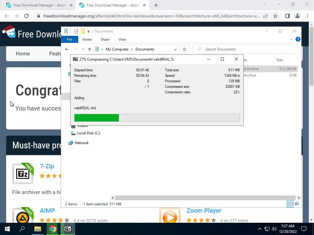Maximize the 7-Zip compressing dialog
The height and width of the screenshot is (235, 314).
(222, 59)
